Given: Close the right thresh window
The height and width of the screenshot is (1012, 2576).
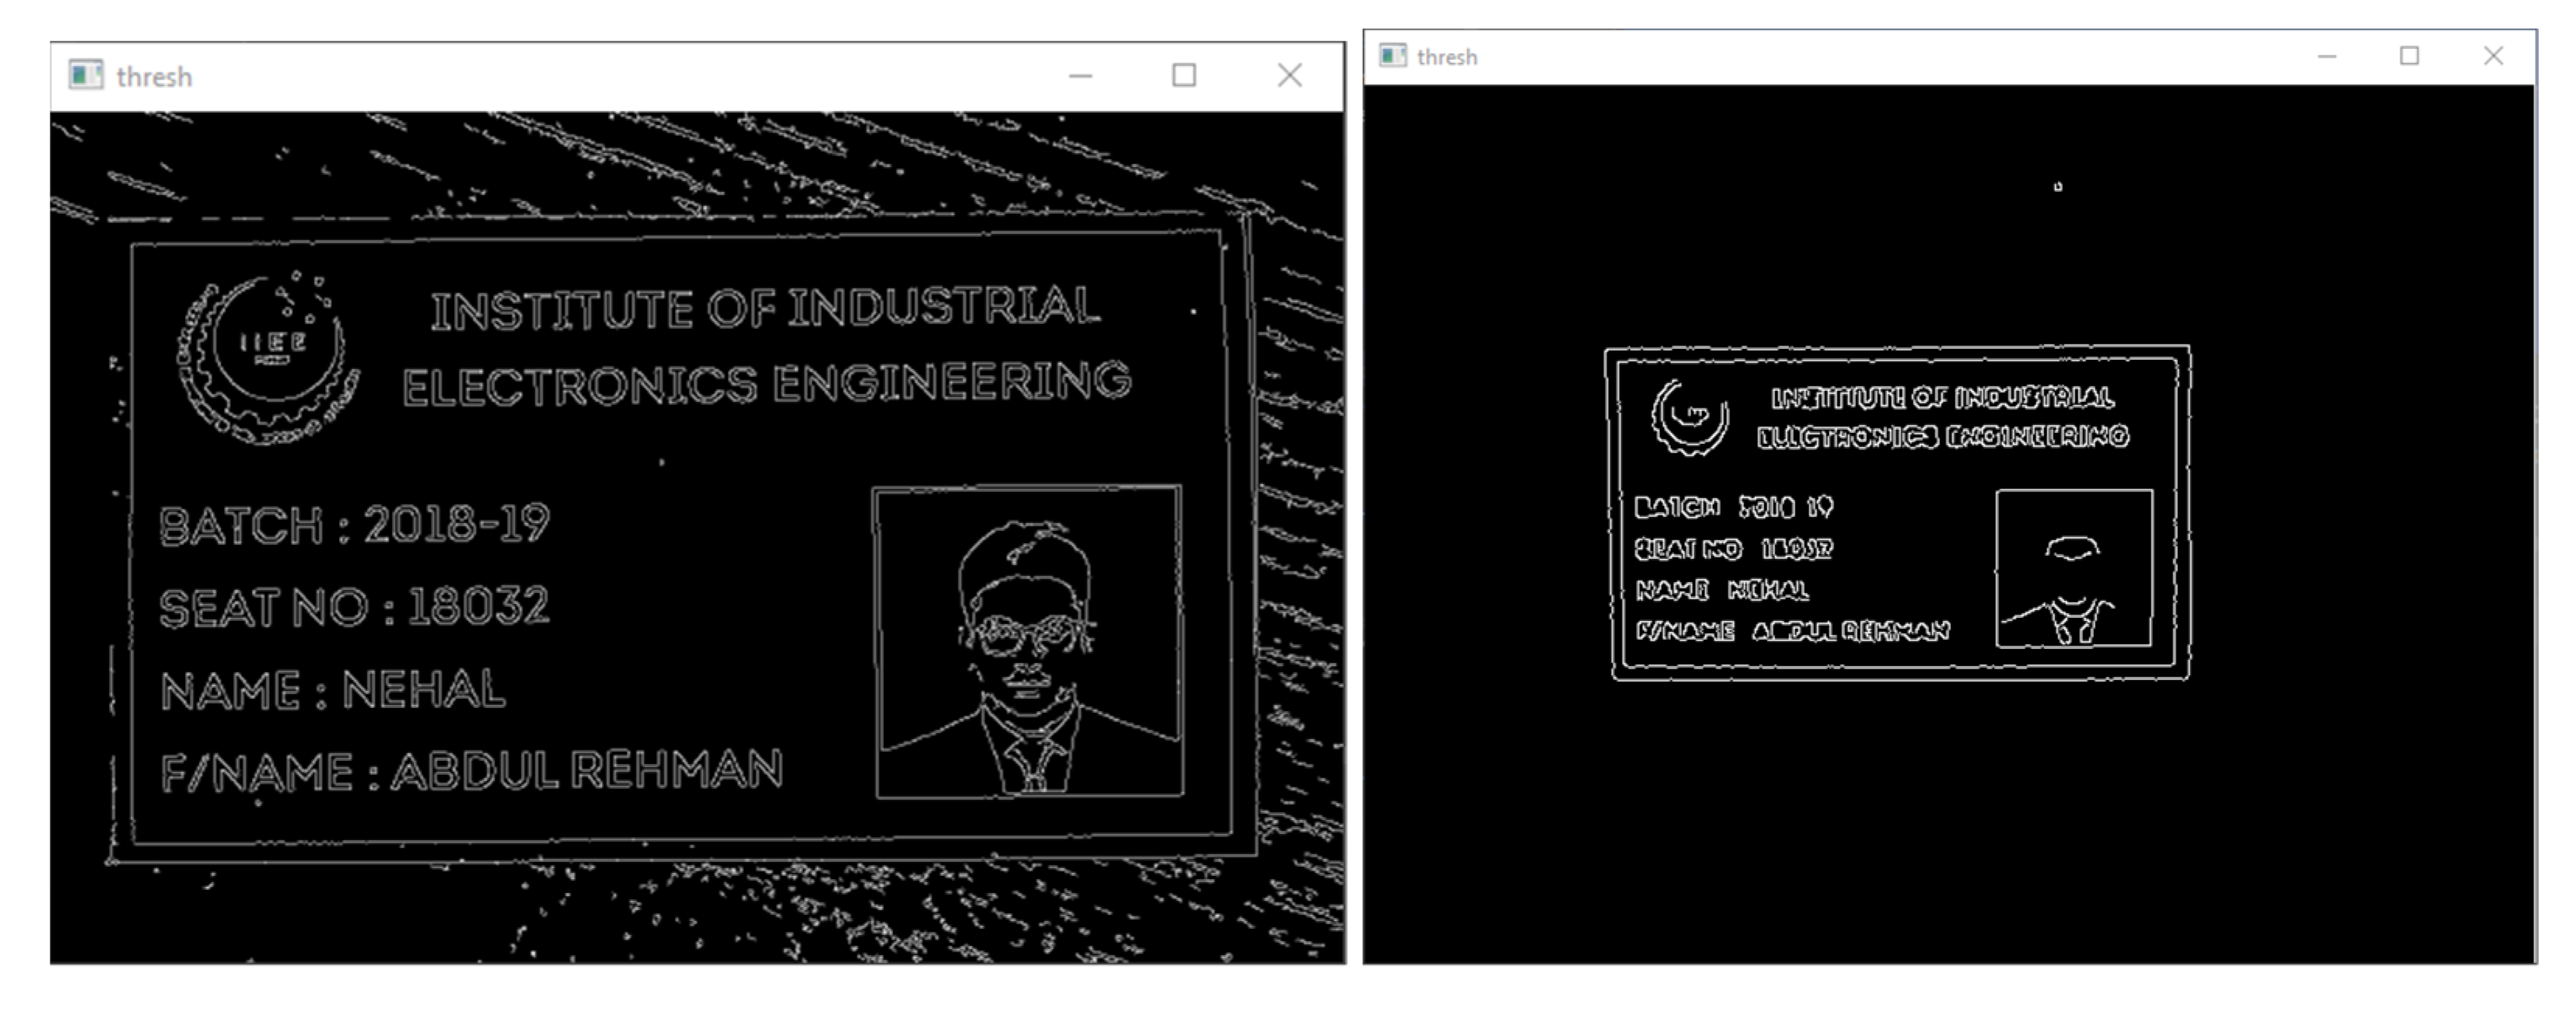Looking at the screenshot, I should point(2493,56).
